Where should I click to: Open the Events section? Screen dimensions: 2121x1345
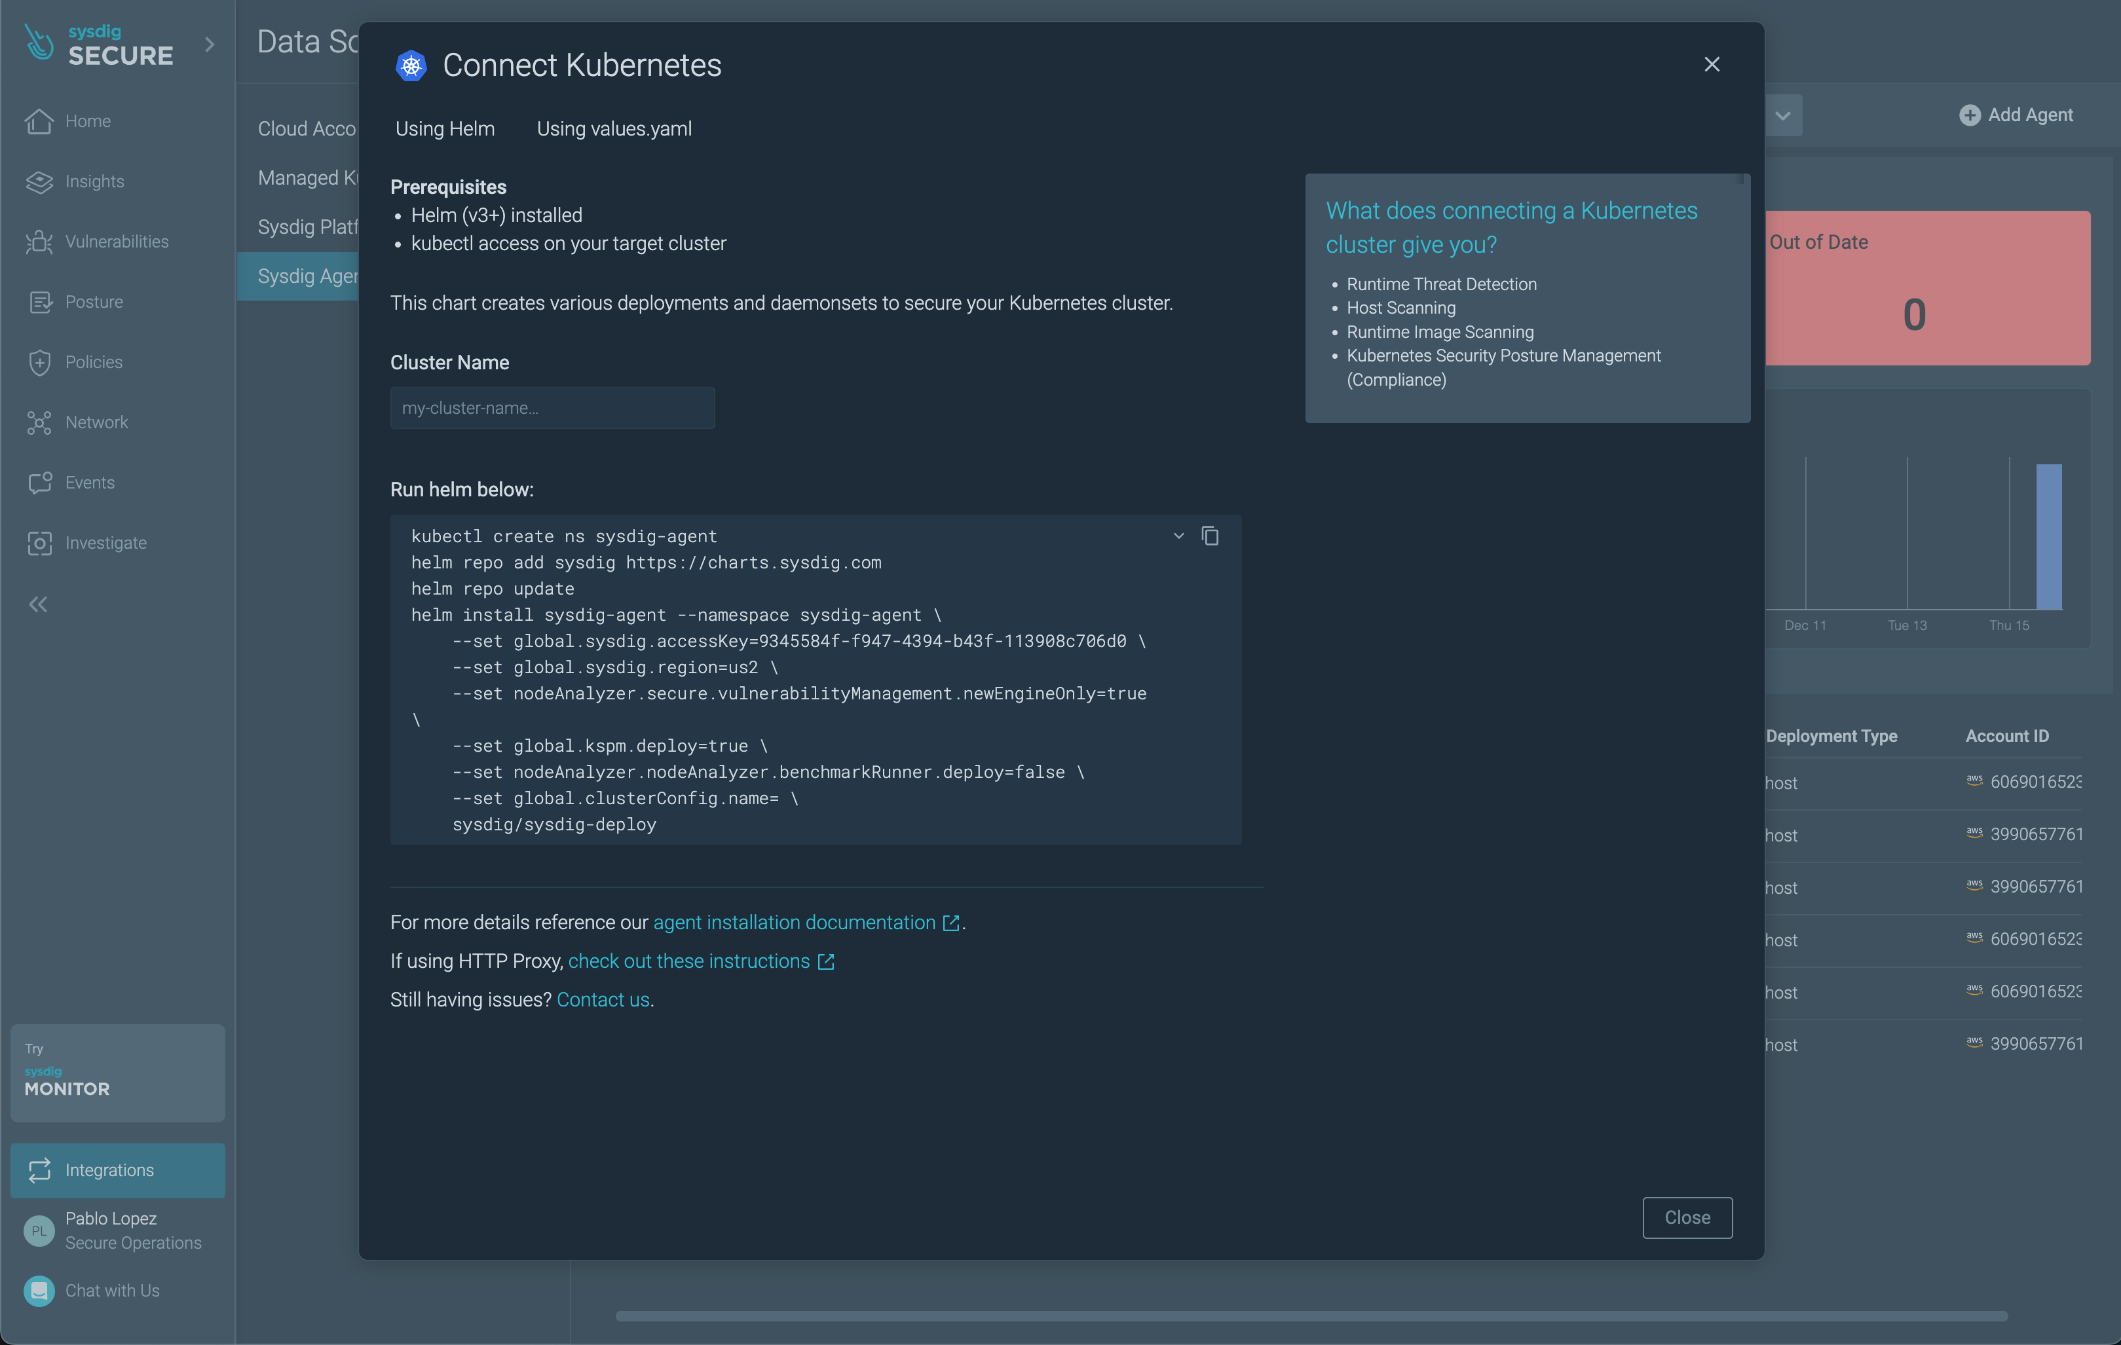[117, 483]
